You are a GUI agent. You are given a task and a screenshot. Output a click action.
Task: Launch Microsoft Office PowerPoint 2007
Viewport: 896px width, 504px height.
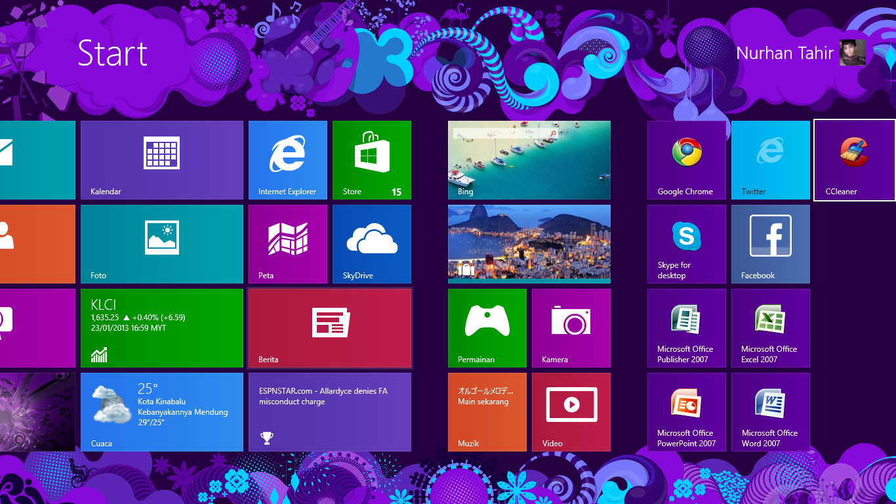click(687, 412)
